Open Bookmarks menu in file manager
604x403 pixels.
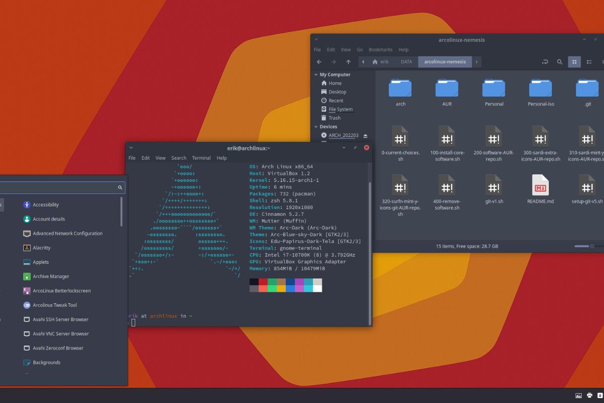(381, 50)
